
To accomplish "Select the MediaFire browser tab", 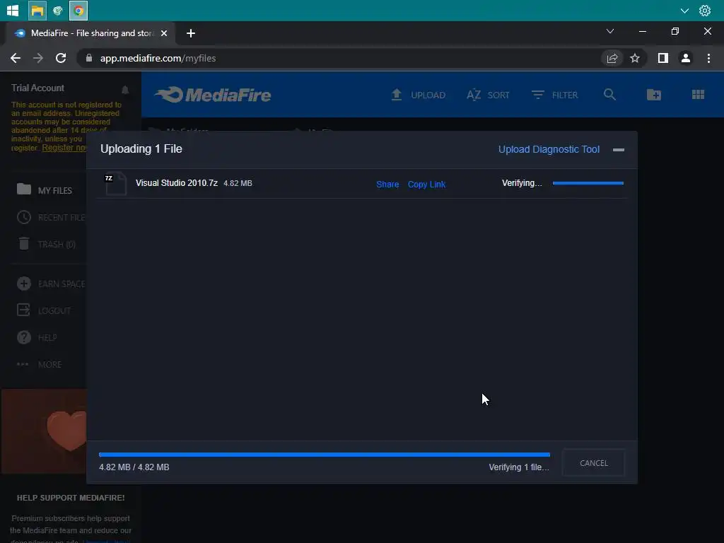I will click(90, 33).
